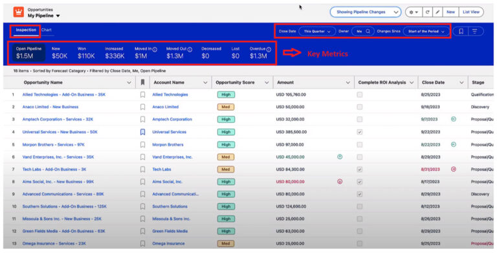Image resolution: width=497 pixels, height=253 pixels.
Task: Open Start of the Period dropdown
Action: [426, 32]
